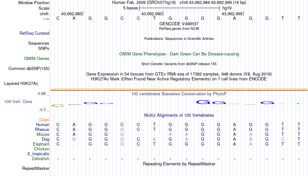
Task: Click the ---> sequence direction arrow
Action: pyautogui.click(x=46, y=19)
